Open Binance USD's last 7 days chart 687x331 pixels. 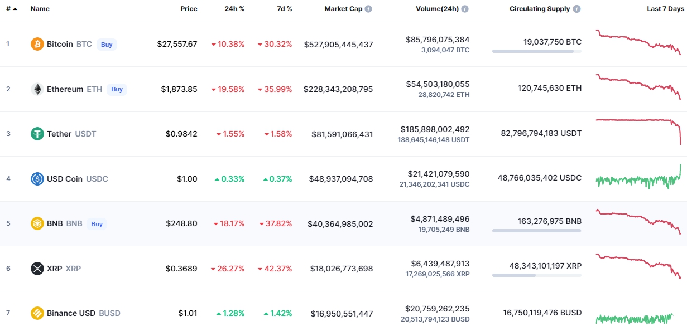click(635, 318)
